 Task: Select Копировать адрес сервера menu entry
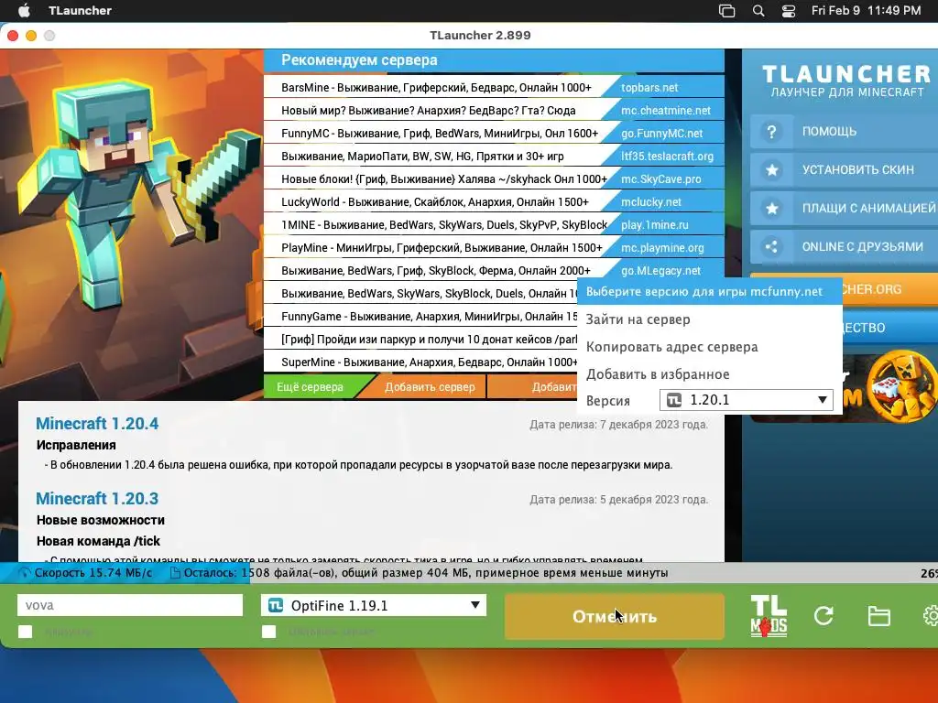click(x=710, y=347)
